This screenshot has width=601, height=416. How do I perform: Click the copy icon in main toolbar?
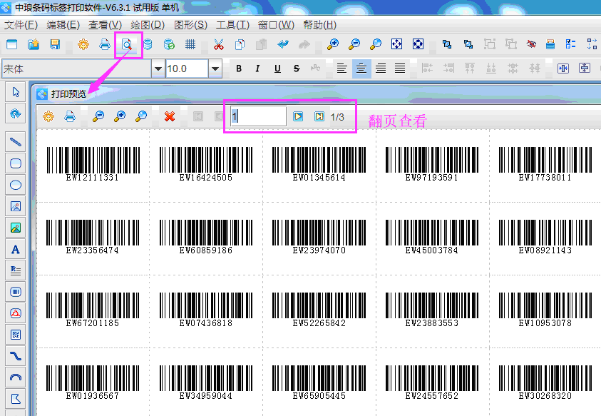pyautogui.click(x=240, y=44)
